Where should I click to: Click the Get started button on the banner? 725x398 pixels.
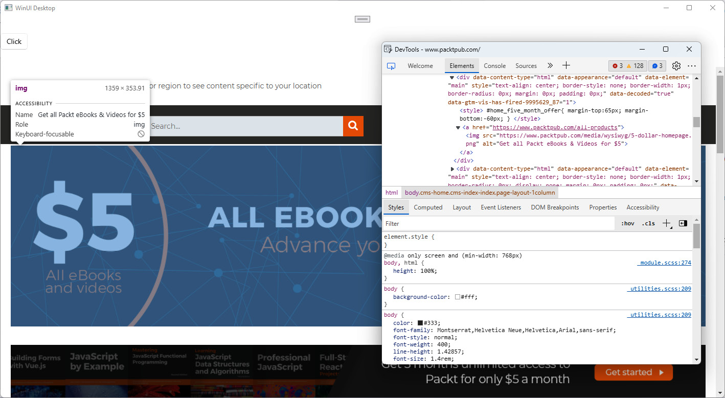(x=633, y=372)
